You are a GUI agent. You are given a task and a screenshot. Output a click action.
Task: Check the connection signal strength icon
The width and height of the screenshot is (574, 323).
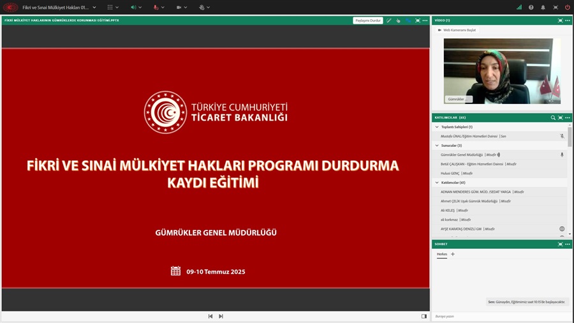point(519,7)
